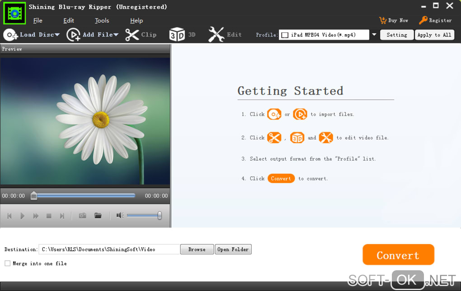Click the Browse button

click(197, 249)
